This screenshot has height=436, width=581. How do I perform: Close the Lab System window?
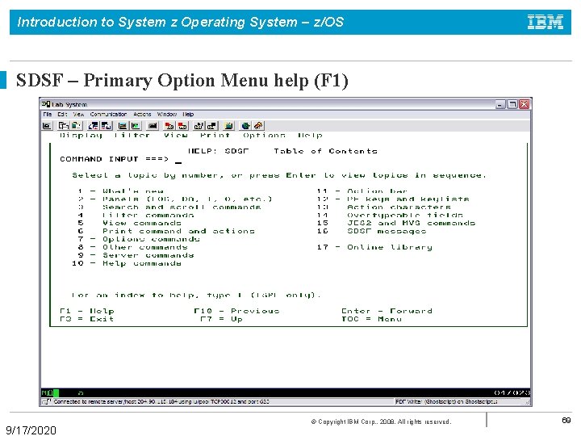(x=525, y=104)
